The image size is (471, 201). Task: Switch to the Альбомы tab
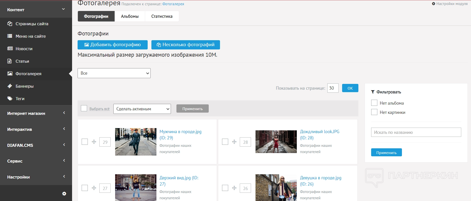point(130,16)
